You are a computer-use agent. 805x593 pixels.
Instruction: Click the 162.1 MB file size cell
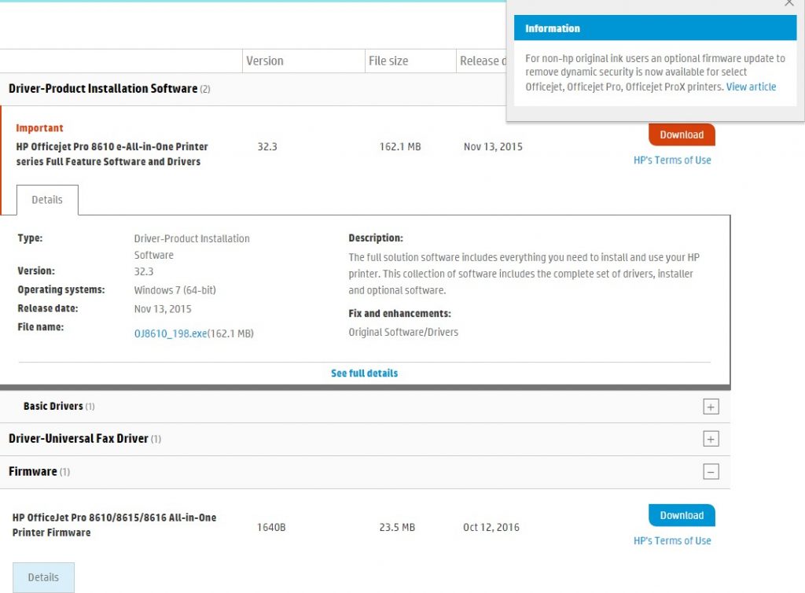[400, 147]
